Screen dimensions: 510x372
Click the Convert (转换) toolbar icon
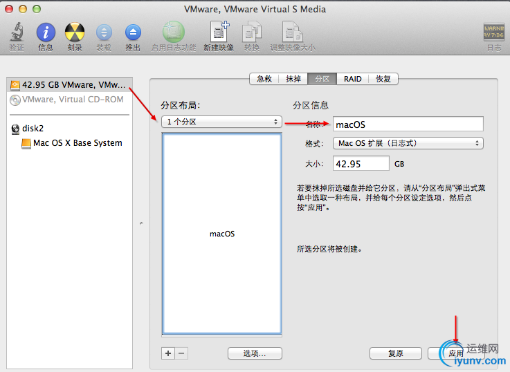252,32
